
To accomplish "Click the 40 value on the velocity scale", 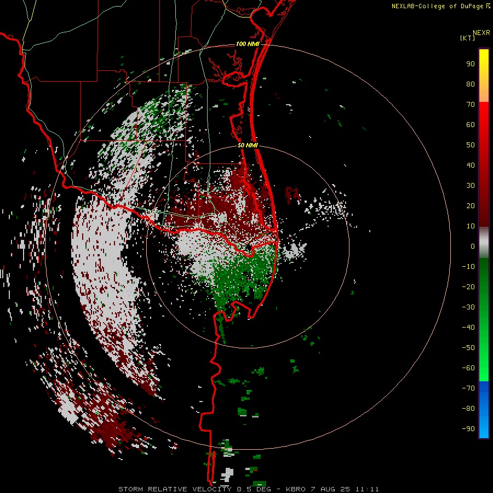I will click(x=471, y=165).
